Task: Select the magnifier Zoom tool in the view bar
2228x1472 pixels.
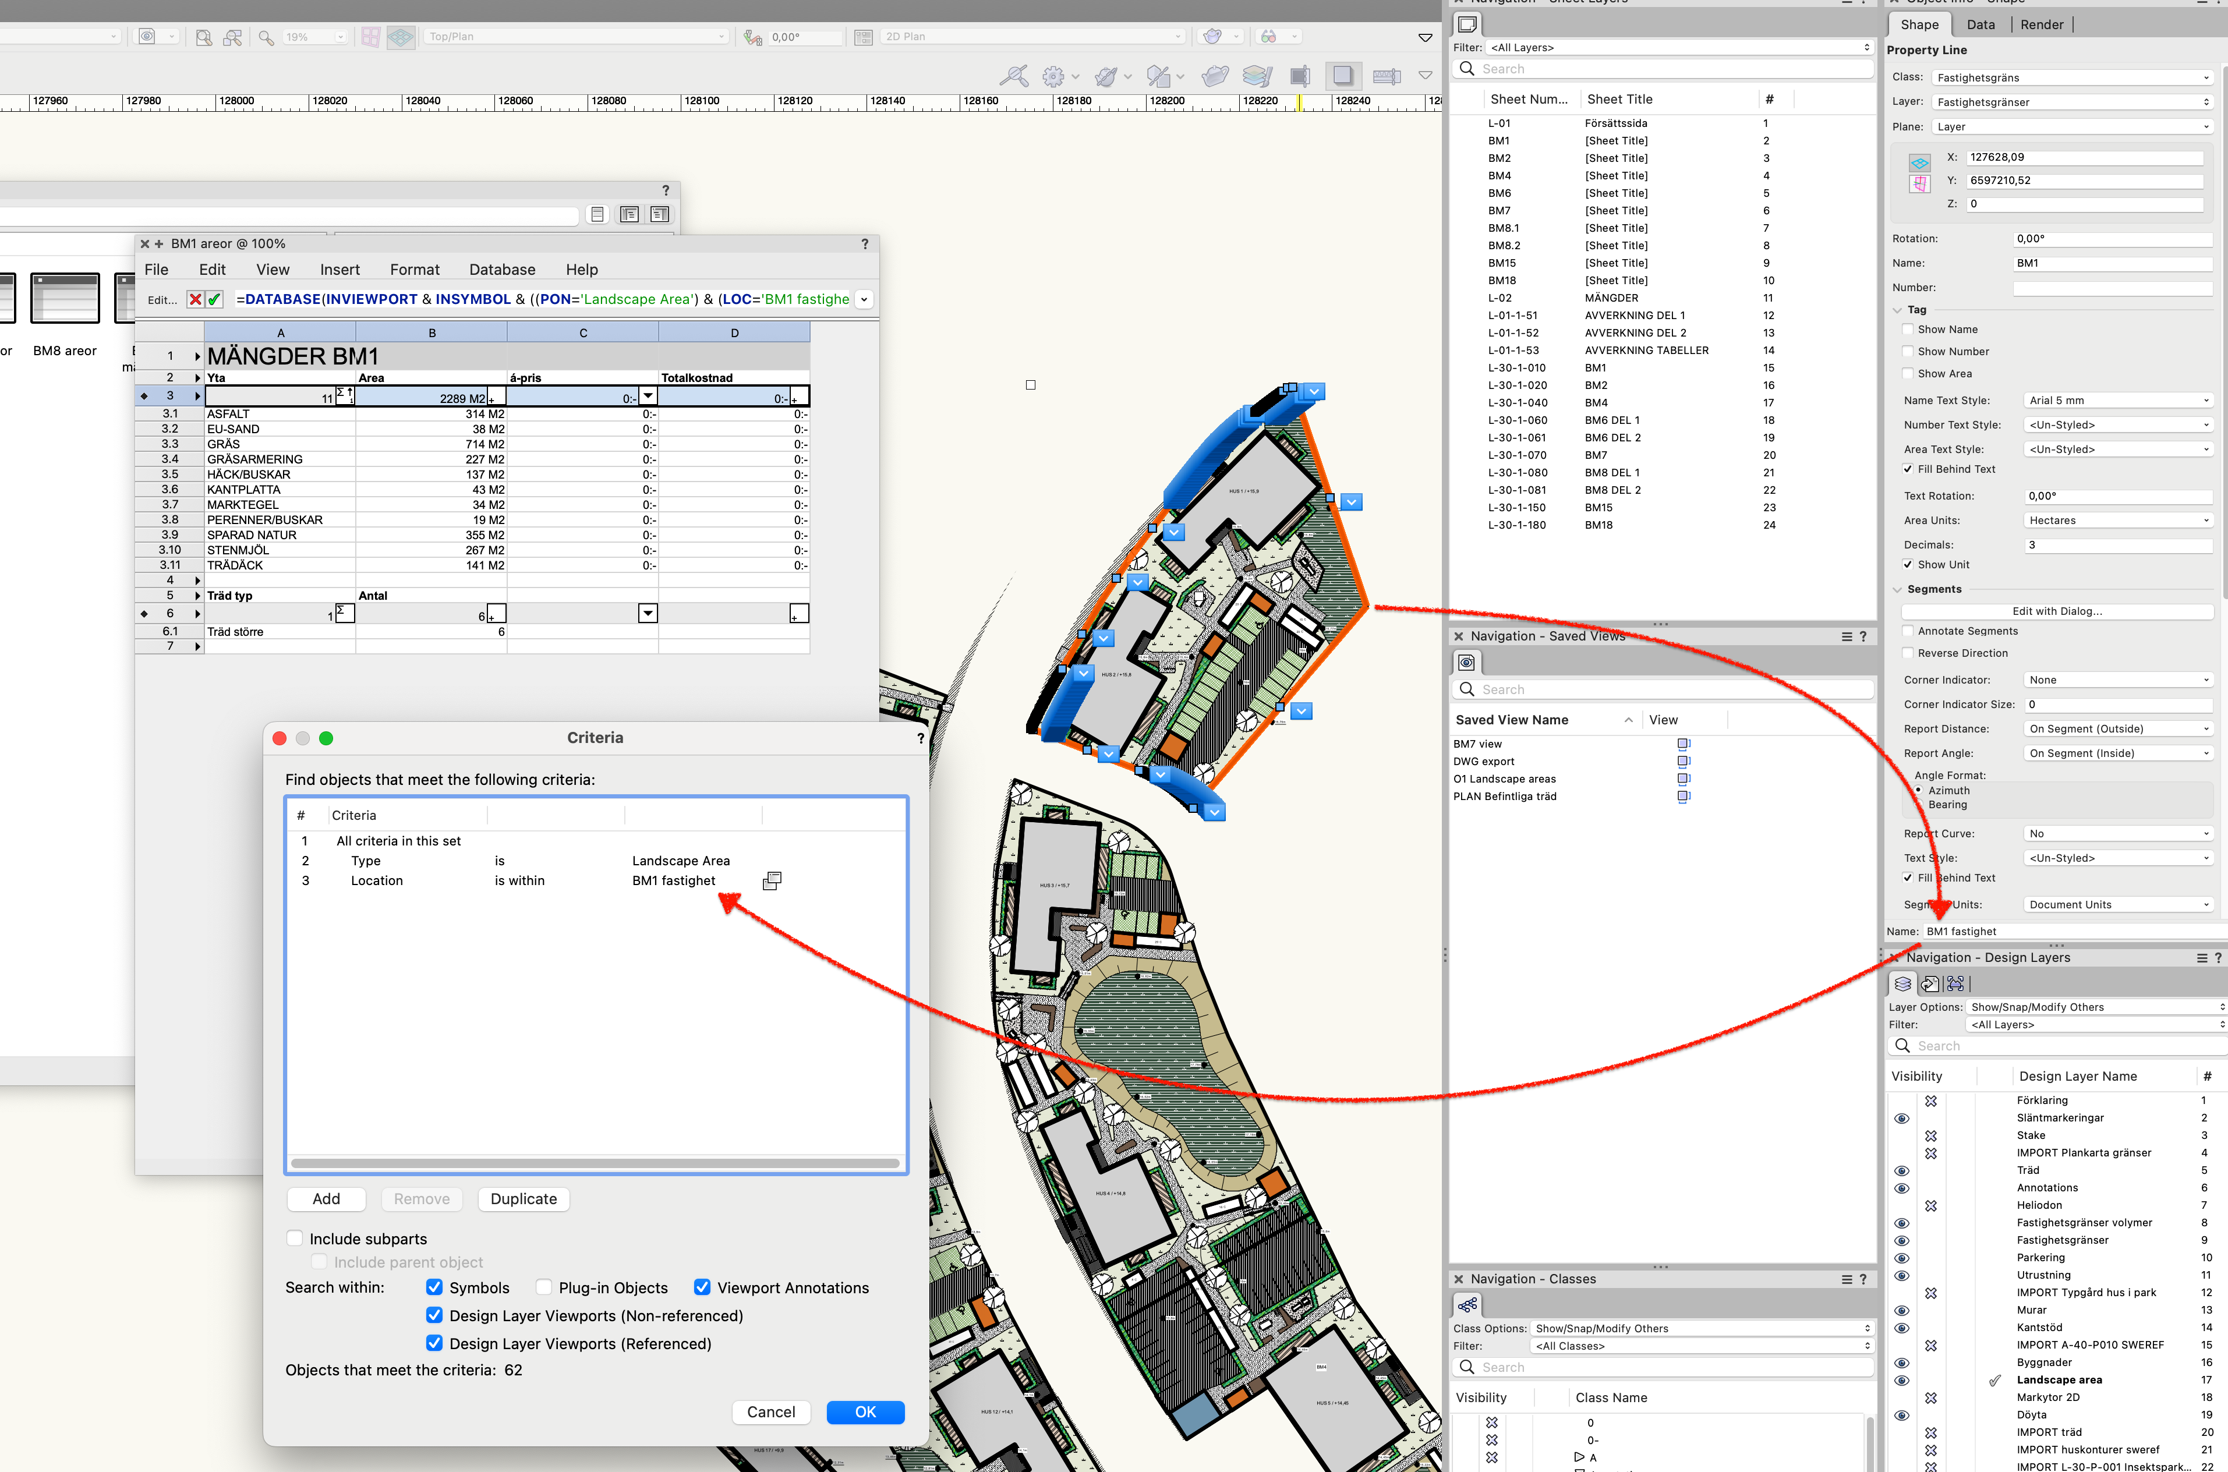Action: pos(266,37)
